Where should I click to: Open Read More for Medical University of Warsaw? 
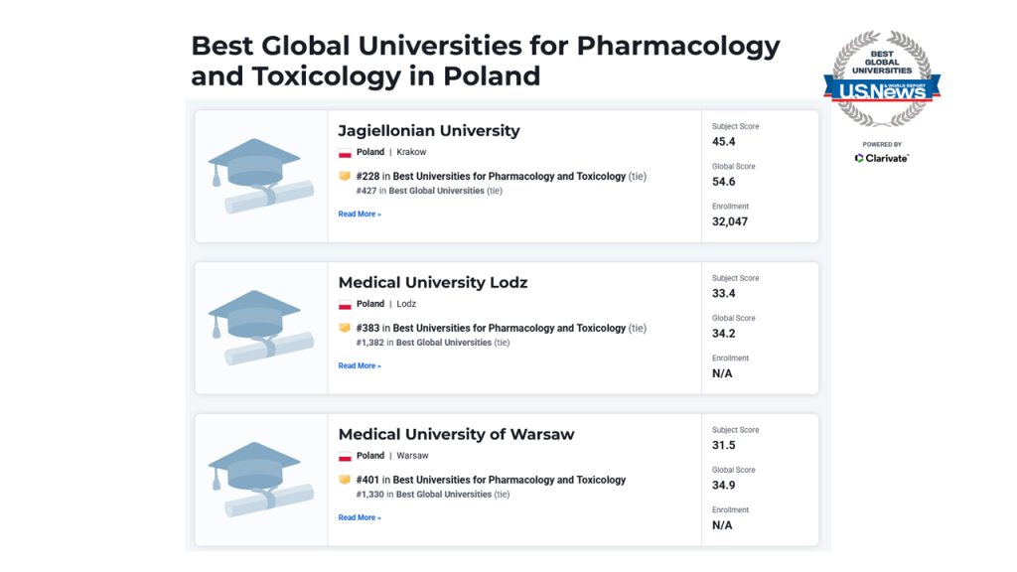pyautogui.click(x=360, y=517)
